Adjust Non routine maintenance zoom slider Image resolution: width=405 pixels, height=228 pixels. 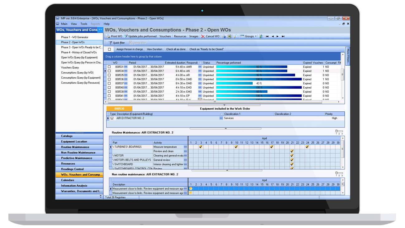point(339,174)
